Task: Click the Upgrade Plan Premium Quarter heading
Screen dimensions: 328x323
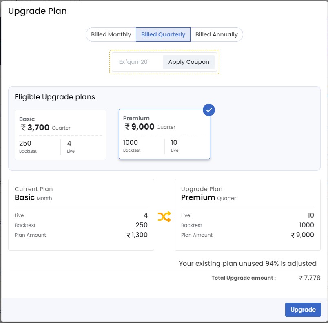Action: pyautogui.click(x=208, y=194)
